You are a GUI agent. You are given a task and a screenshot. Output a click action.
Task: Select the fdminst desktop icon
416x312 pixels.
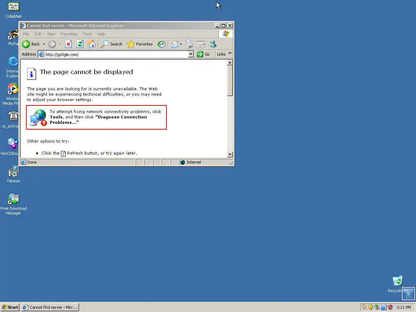tap(13, 174)
